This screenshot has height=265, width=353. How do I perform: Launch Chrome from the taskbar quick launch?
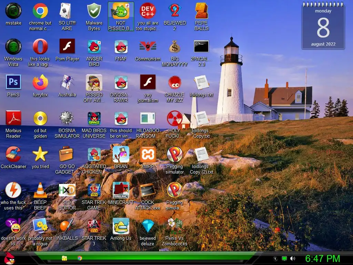pos(80,258)
